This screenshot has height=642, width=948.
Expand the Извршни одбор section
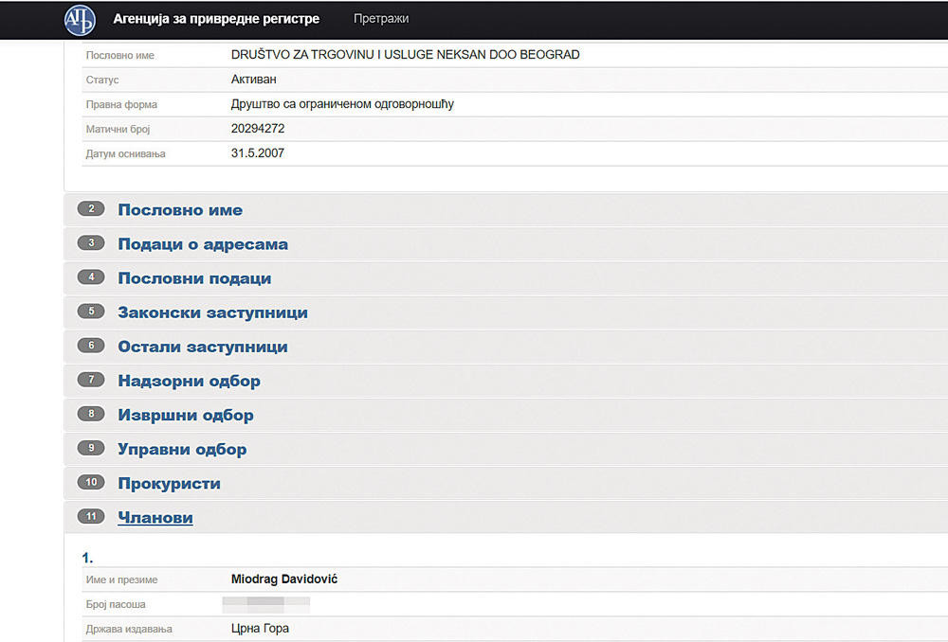point(186,415)
